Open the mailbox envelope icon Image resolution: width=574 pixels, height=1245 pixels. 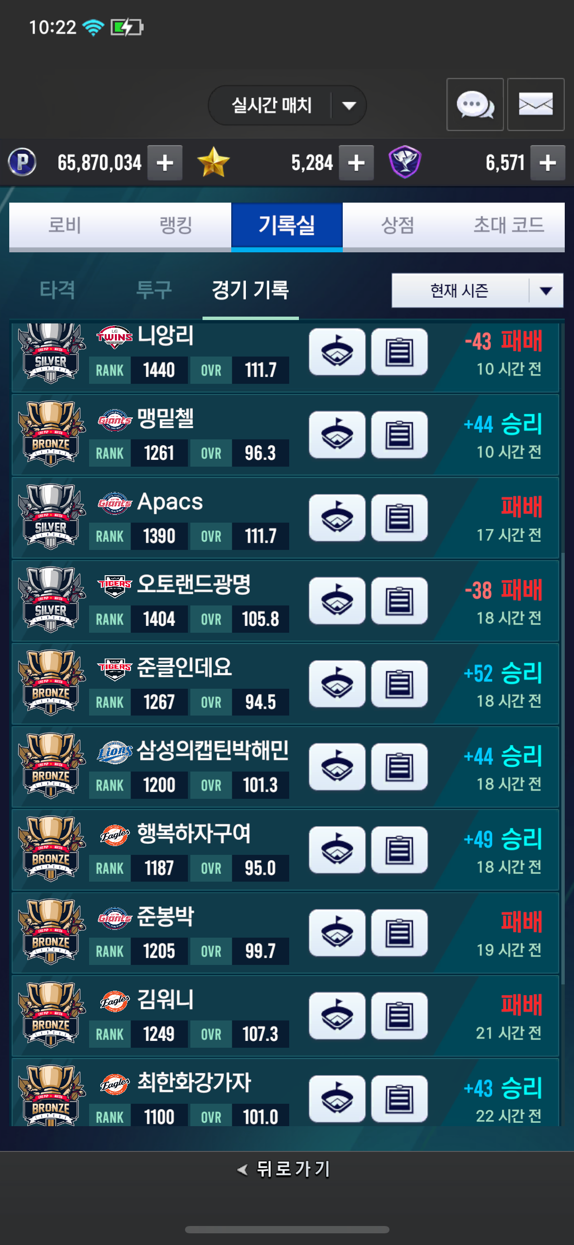[536, 104]
